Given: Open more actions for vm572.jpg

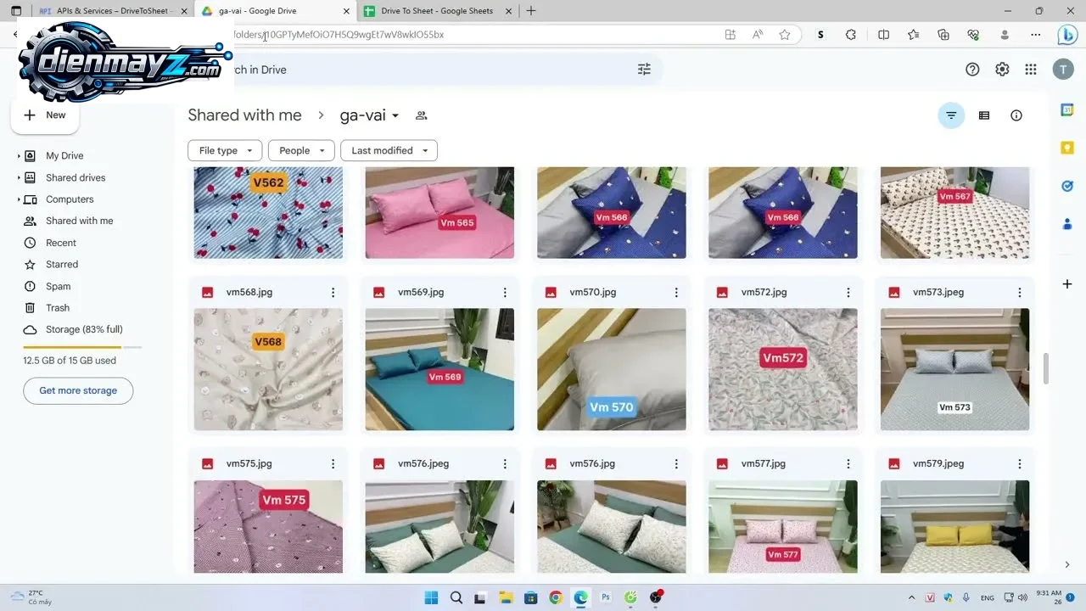Looking at the screenshot, I should pyautogui.click(x=848, y=292).
